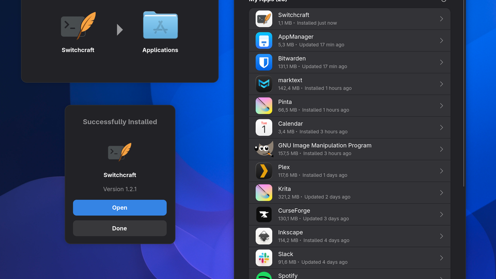Click "3,4 MB · Installed 3 hours ago"
The width and height of the screenshot is (496, 279).
click(313, 132)
